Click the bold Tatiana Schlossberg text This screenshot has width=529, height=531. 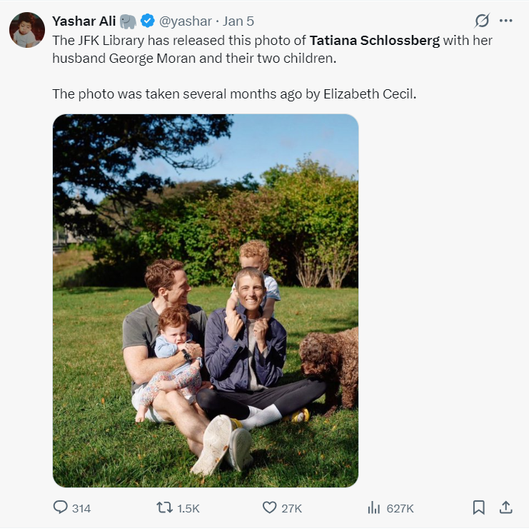tap(375, 41)
